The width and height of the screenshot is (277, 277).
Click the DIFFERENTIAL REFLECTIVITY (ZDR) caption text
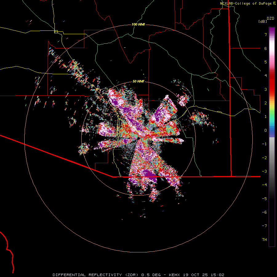(x=96, y=275)
